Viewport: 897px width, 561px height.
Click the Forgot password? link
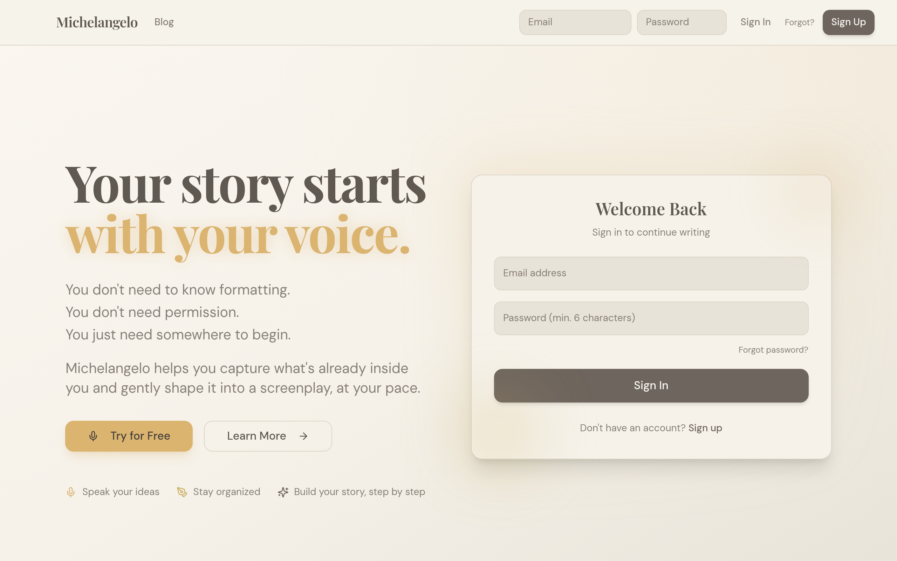773,350
